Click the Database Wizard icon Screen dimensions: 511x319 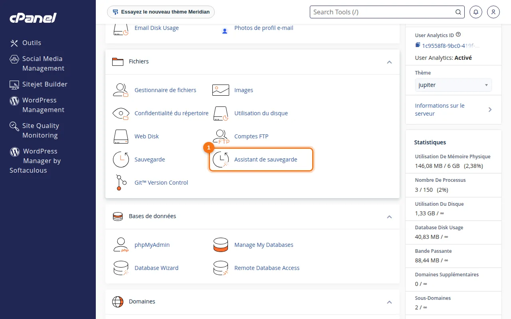point(121,268)
